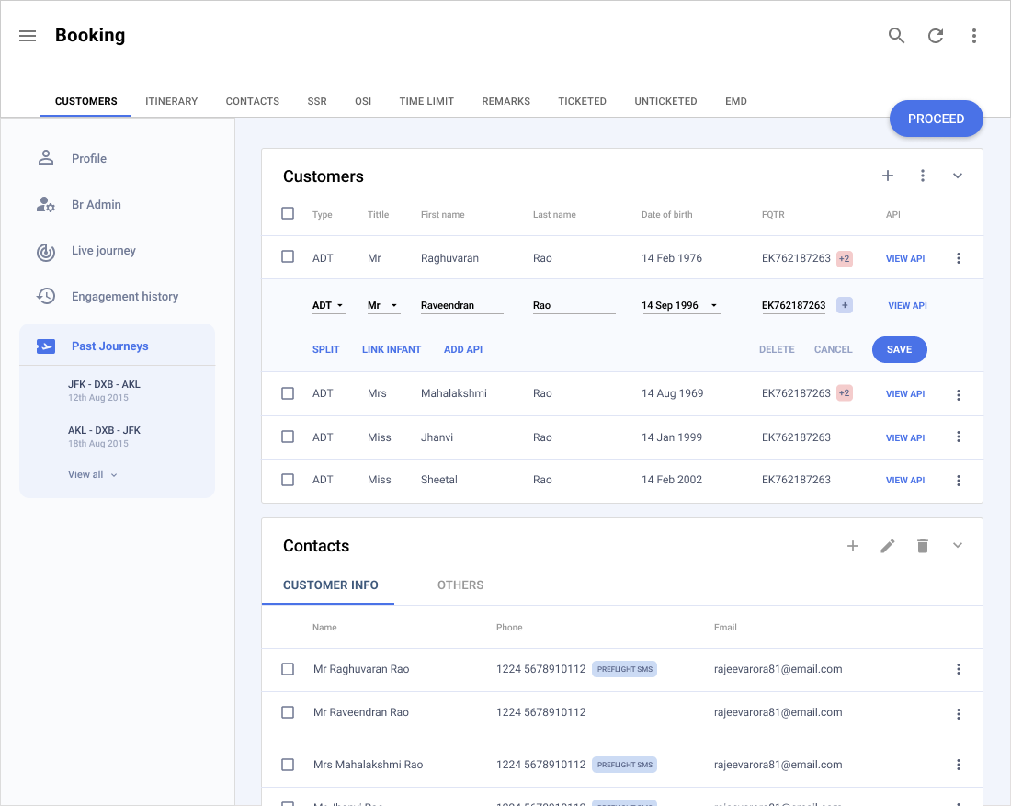Collapse the Customers card chevron
This screenshot has height=806, width=1011.
[x=958, y=176]
